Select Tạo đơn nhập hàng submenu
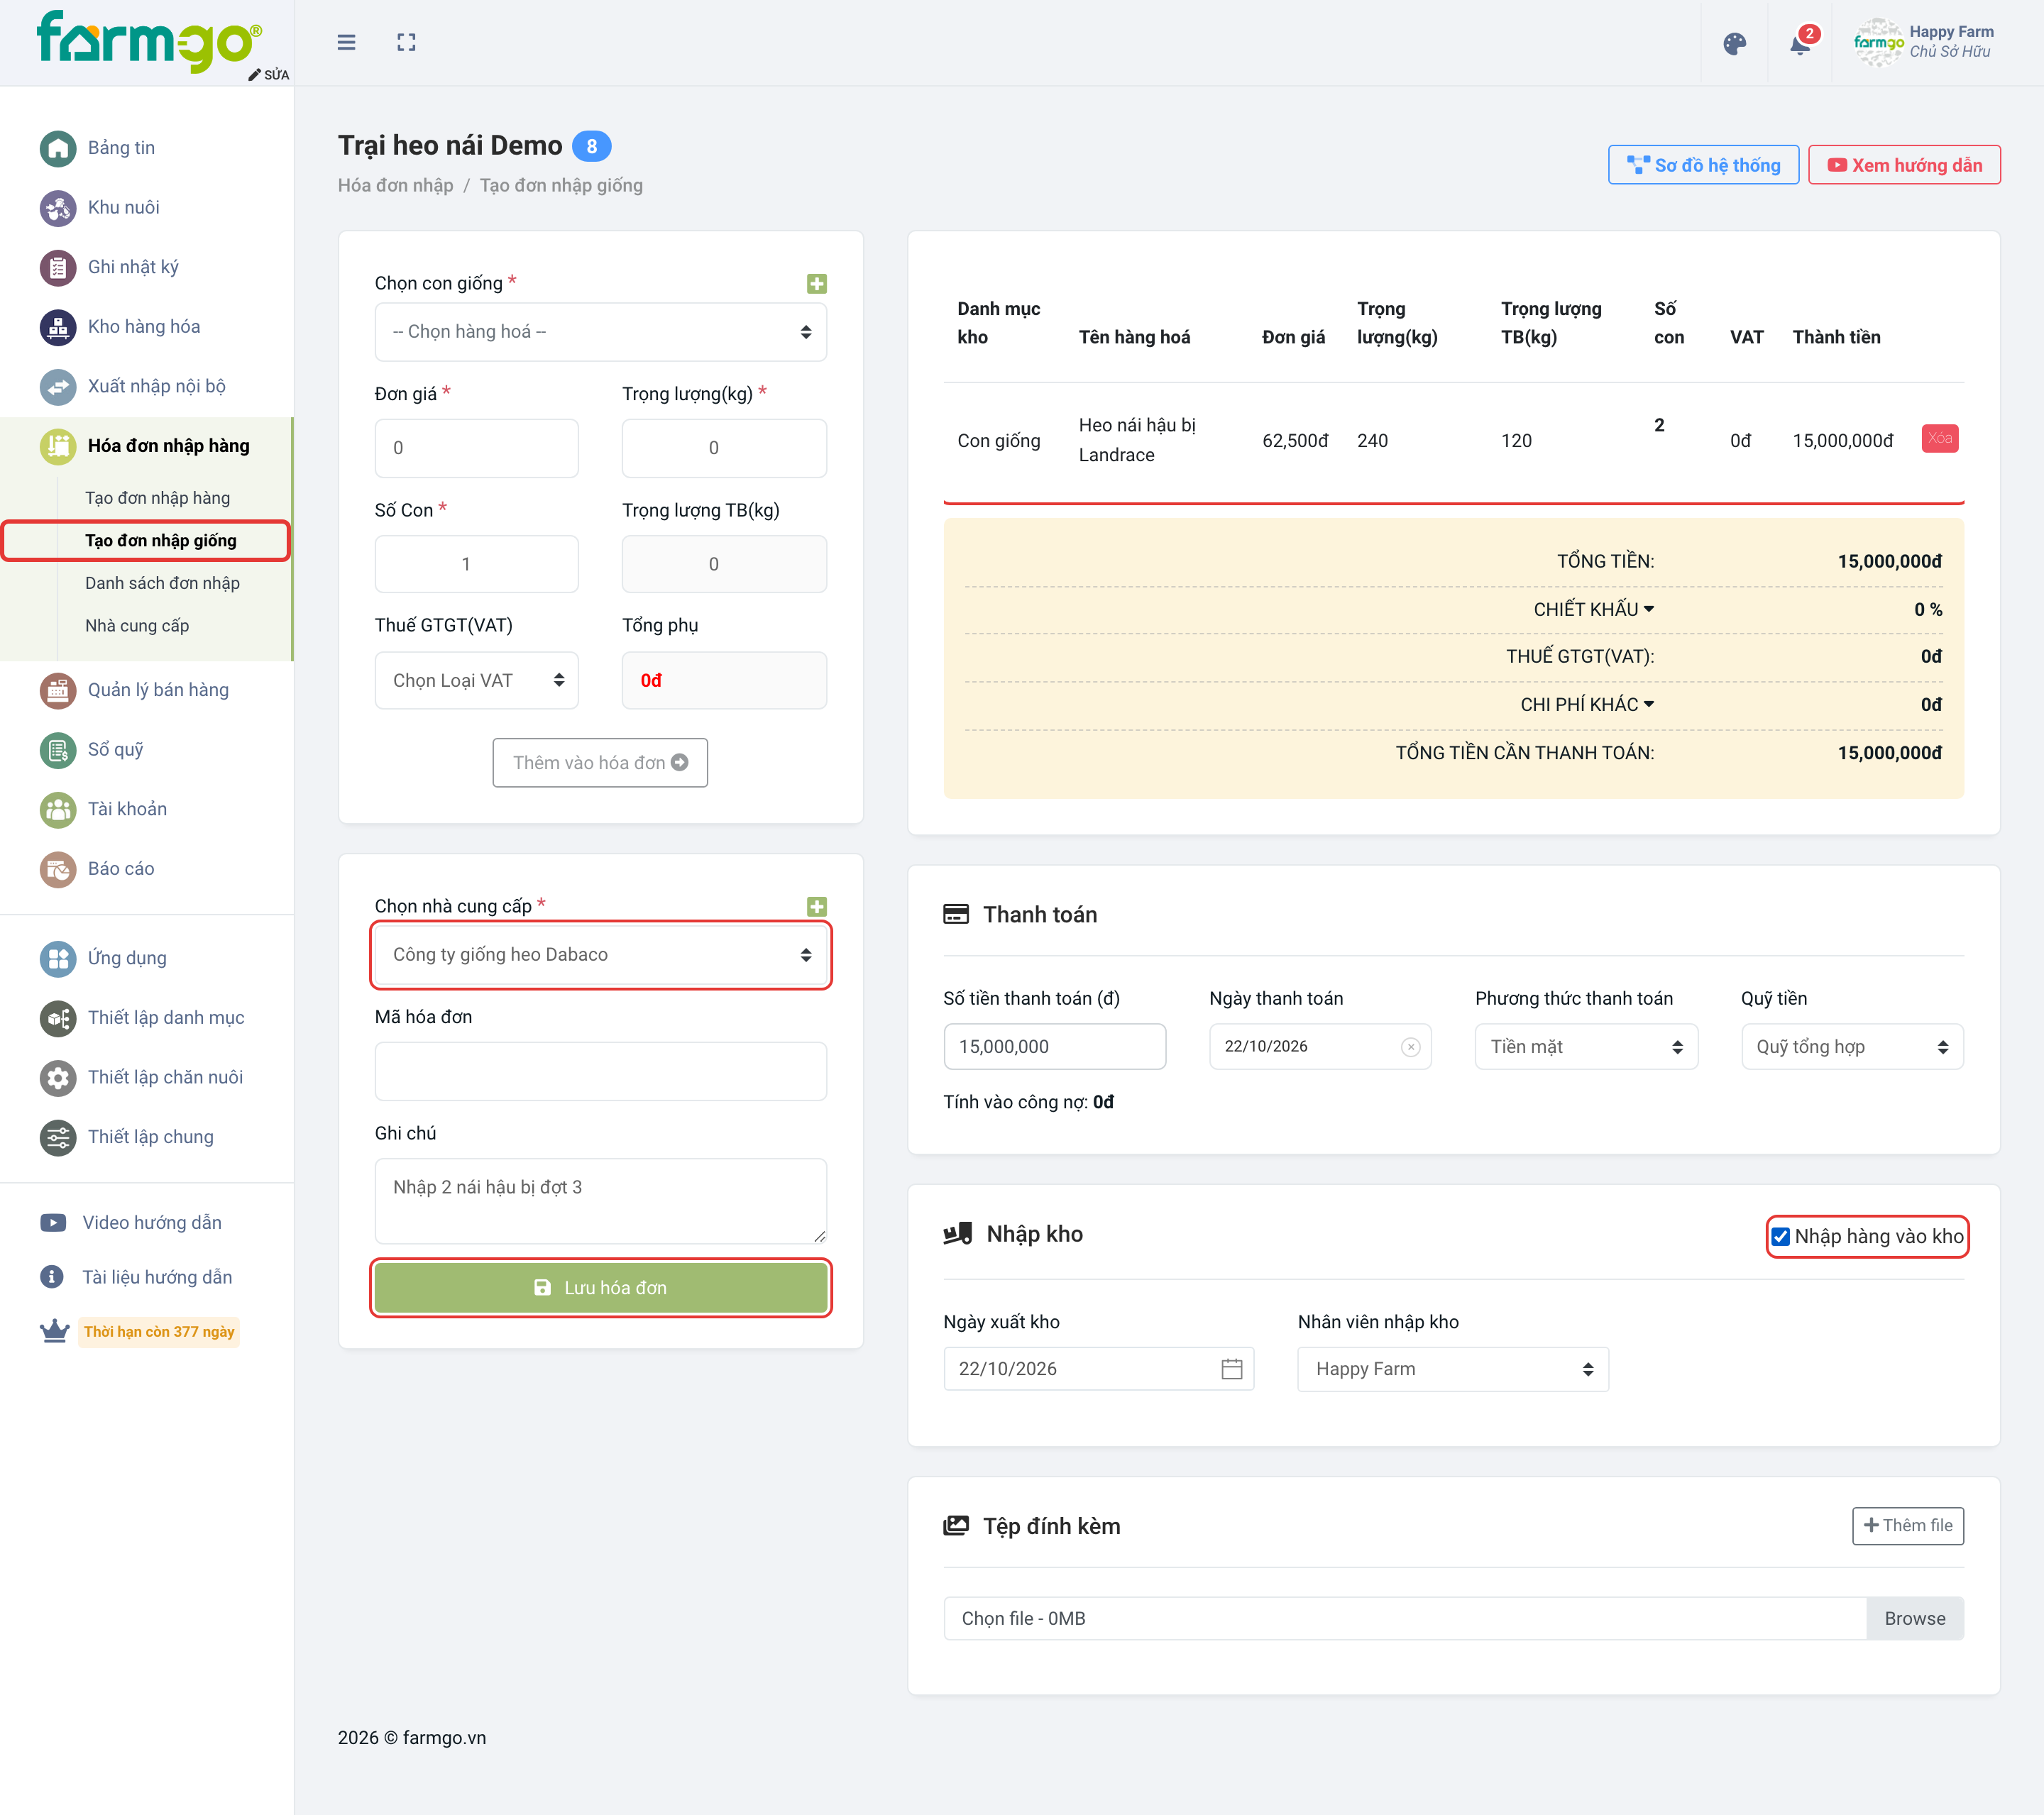 (x=157, y=498)
